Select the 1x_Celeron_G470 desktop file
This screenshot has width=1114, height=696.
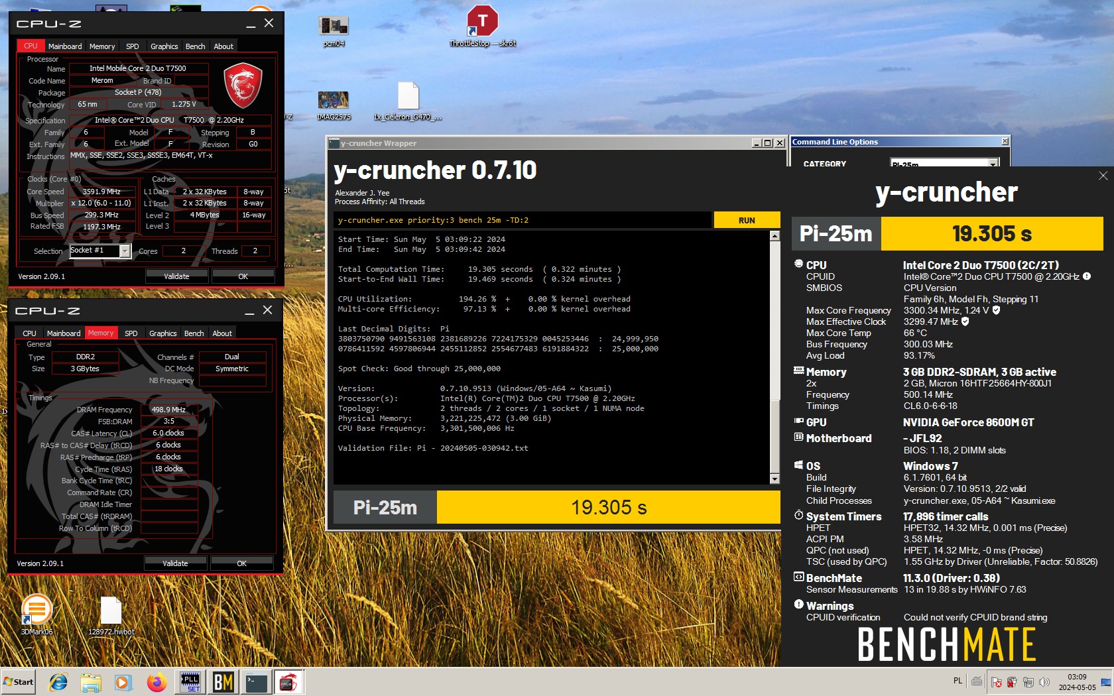[x=408, y=101]
